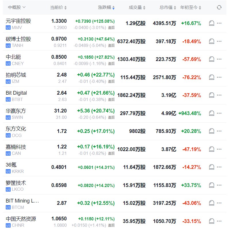
Task: Open stock 嘉楠科技
Action: point(16,147)
